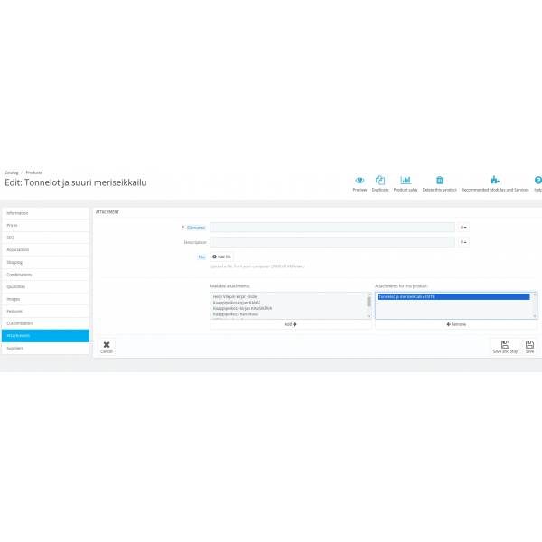This screenshot has height=542, width=542.
Task: Click Save and stay
Action: click(505, 347)
